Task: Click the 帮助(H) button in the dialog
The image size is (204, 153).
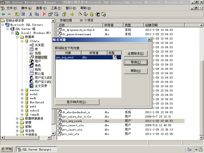Action: (x=136, y=71)
